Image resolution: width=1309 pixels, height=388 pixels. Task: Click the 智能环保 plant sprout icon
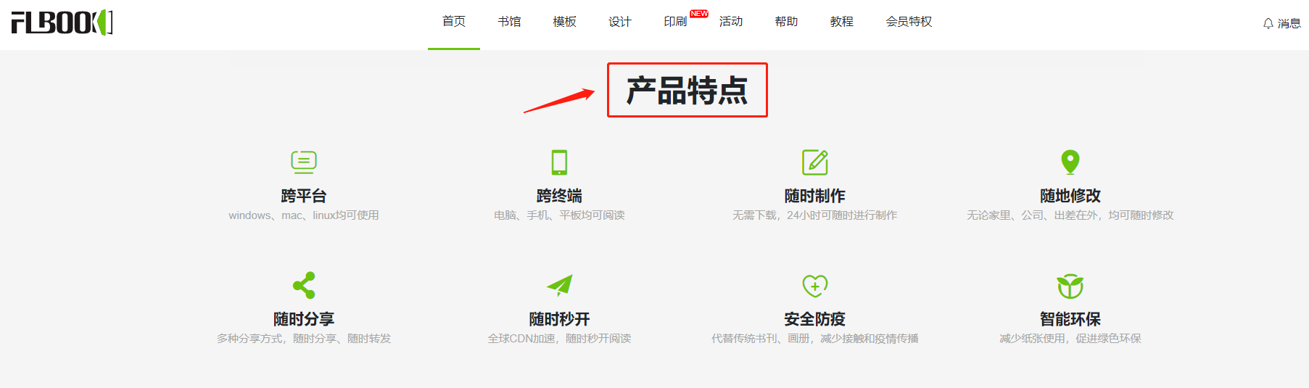[x=1070, y=286]
